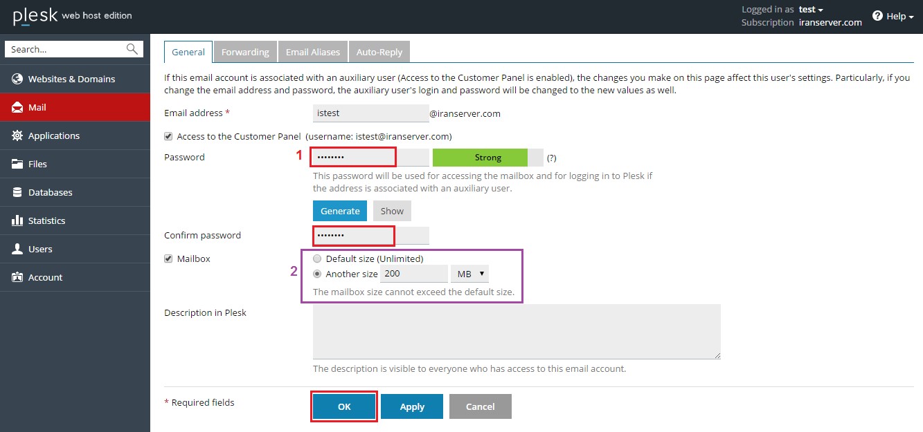Image resolution: width=923 pixels, height=432 pixels.
Task: Click the Users person icon
Action: tap(17, 249)
